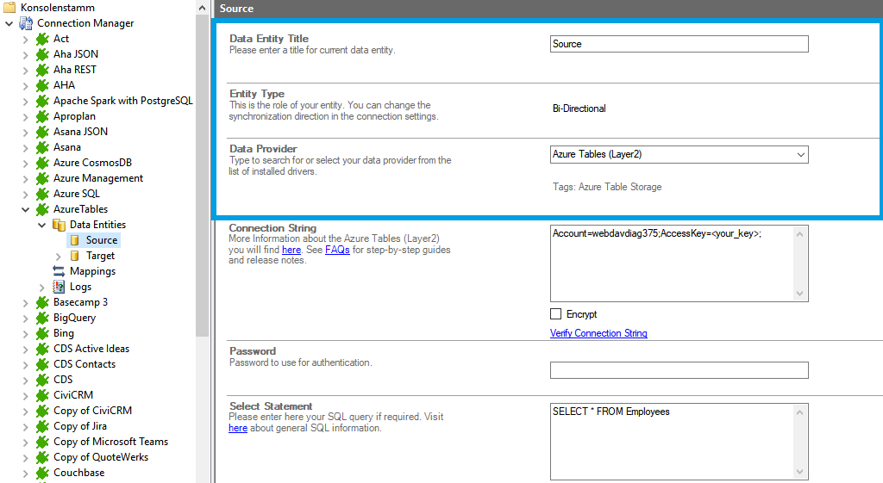Click the Data Entity Title text box
The height and width of the screenshot is (483, 883).
click(x=679, y=44)
